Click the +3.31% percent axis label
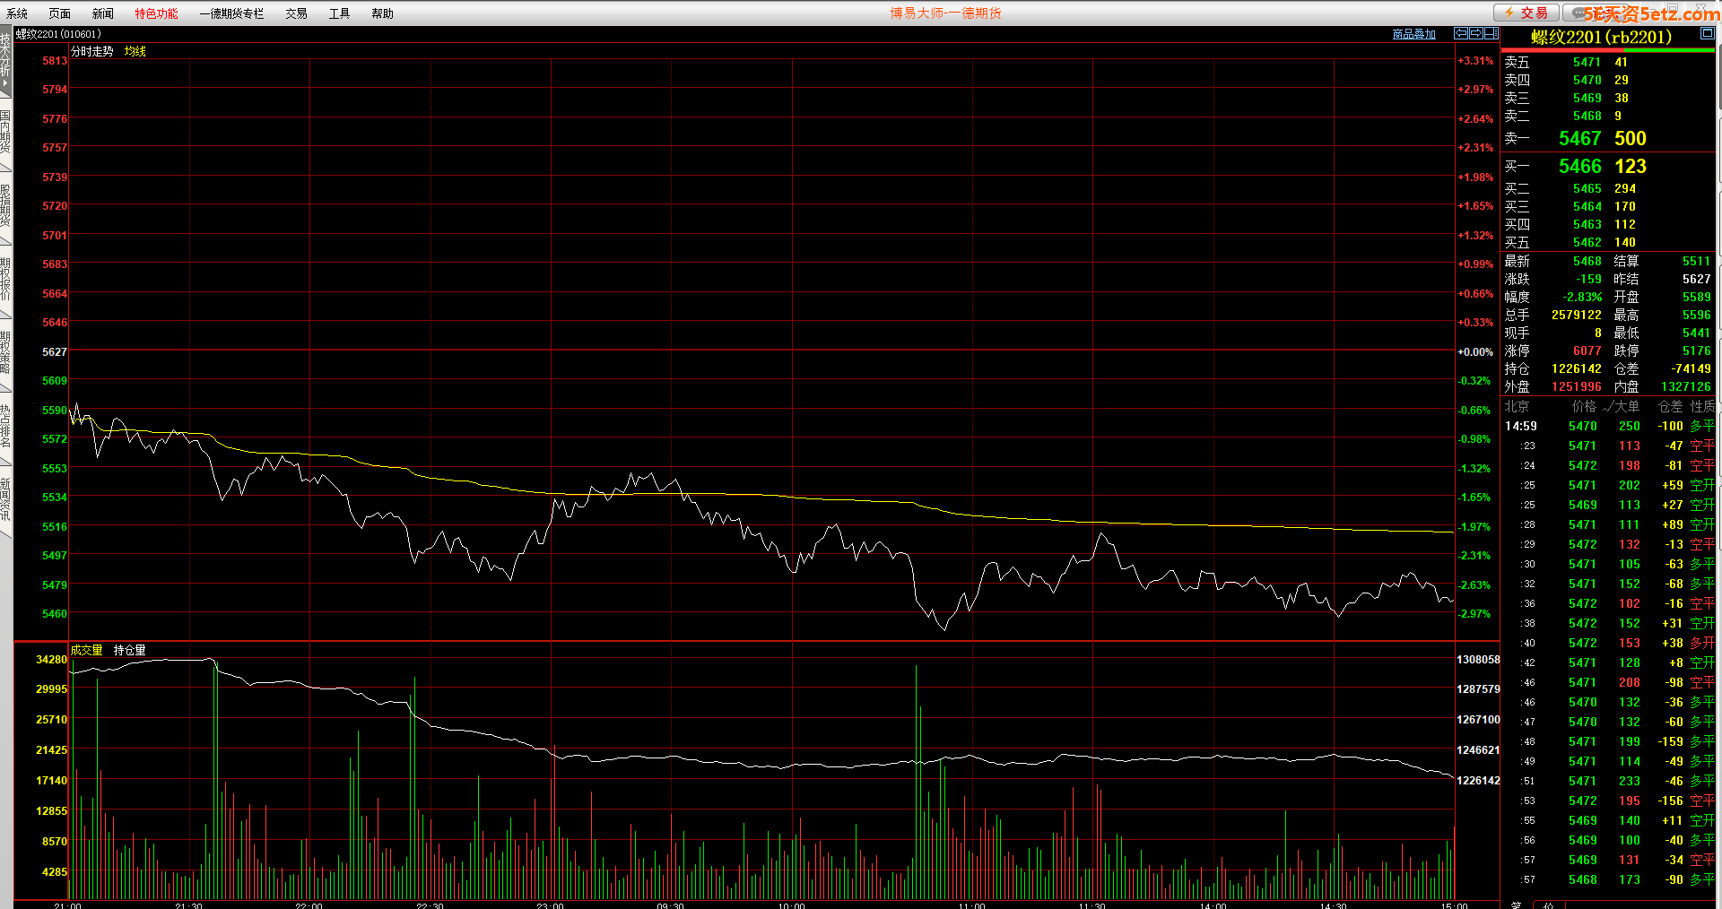The width and height of the screenshot is (1722, 909). [1475, 61]
